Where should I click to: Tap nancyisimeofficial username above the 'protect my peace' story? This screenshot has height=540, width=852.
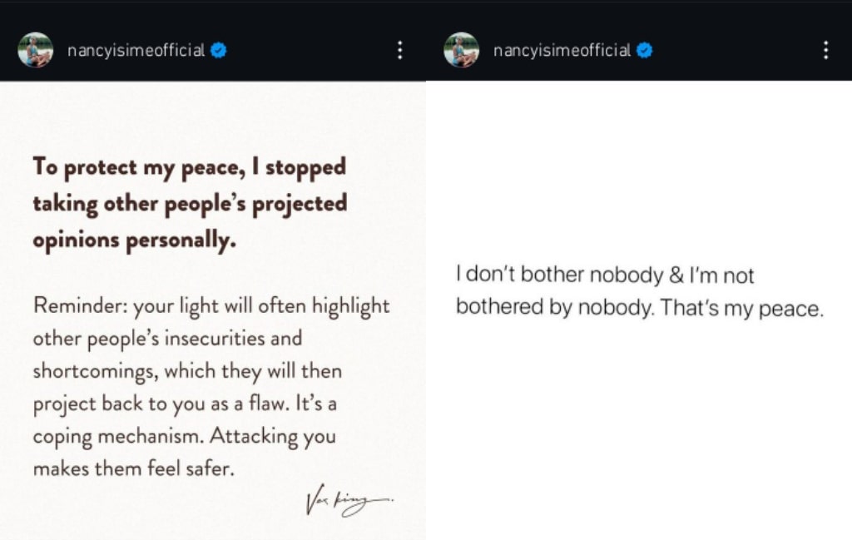click(x=136, y=51)
